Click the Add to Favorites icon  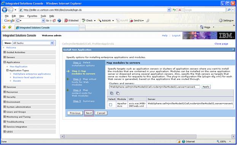tap(10, 27)
